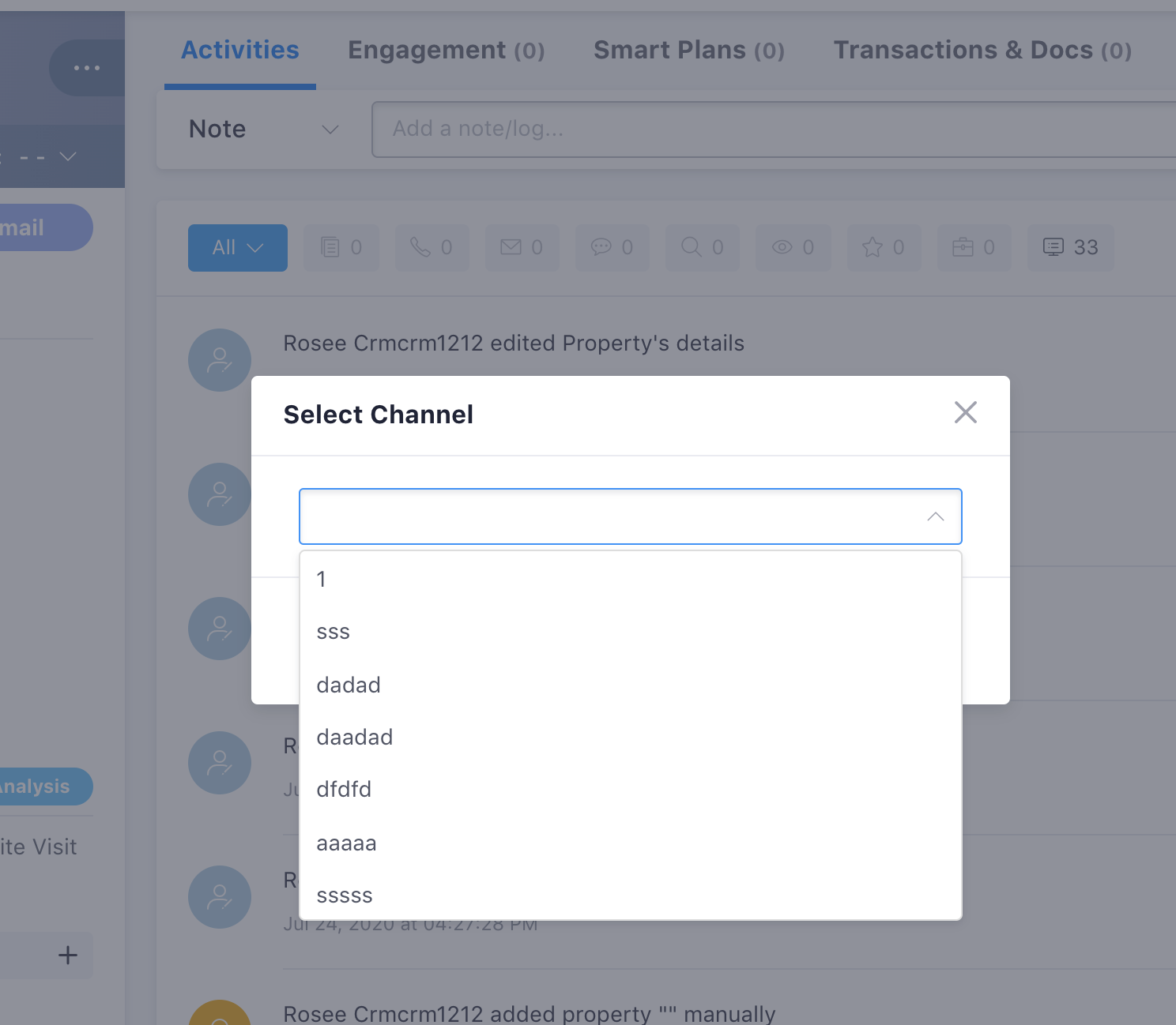
Task: Filter activities by star favorites icon
Action: point(884,248)
